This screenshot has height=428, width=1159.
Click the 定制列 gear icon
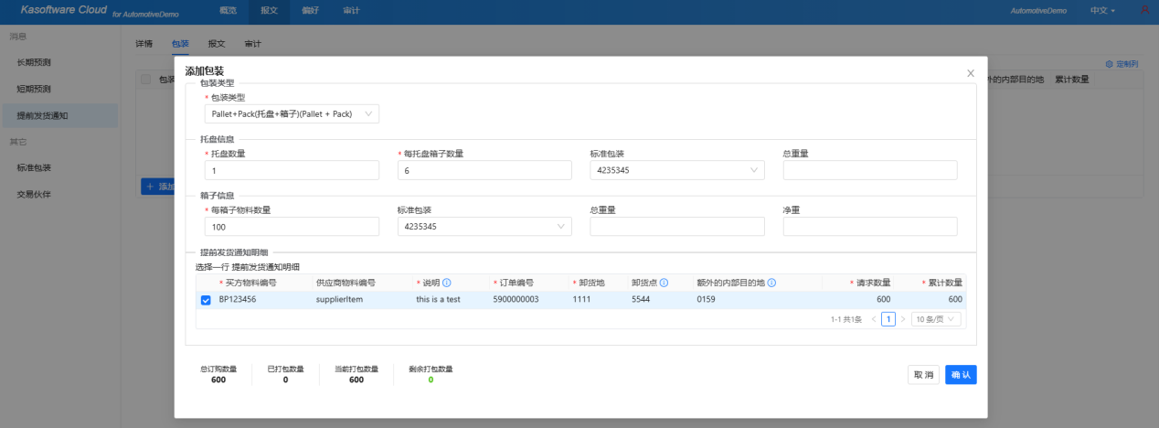pyautogui.click(x=1110, y=64)
